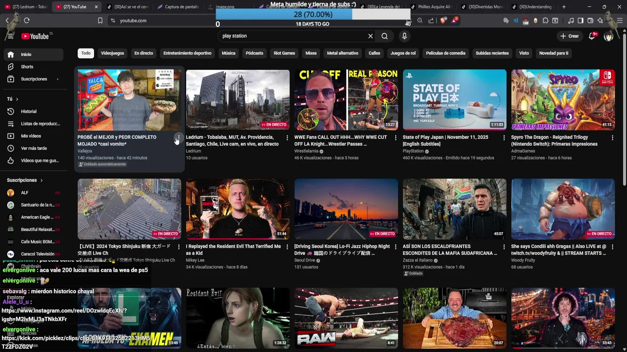Open Suscripciones in the sidebar

pyautogui.click(x=33, y=79)
